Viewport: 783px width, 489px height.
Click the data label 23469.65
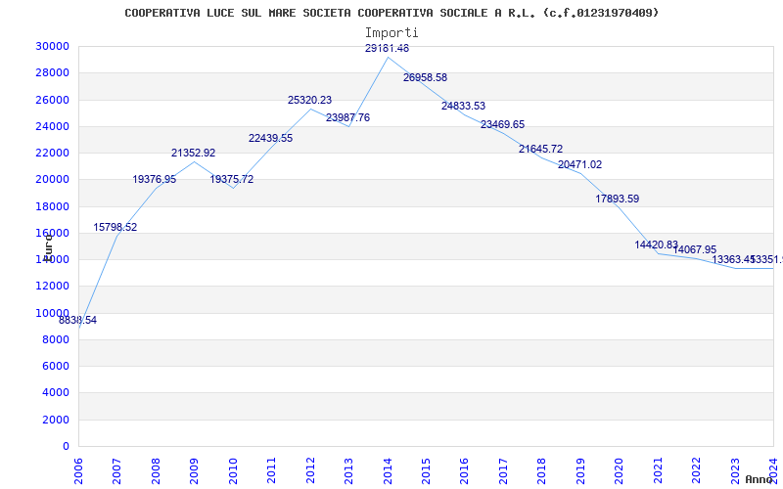(x=503, y=124)
